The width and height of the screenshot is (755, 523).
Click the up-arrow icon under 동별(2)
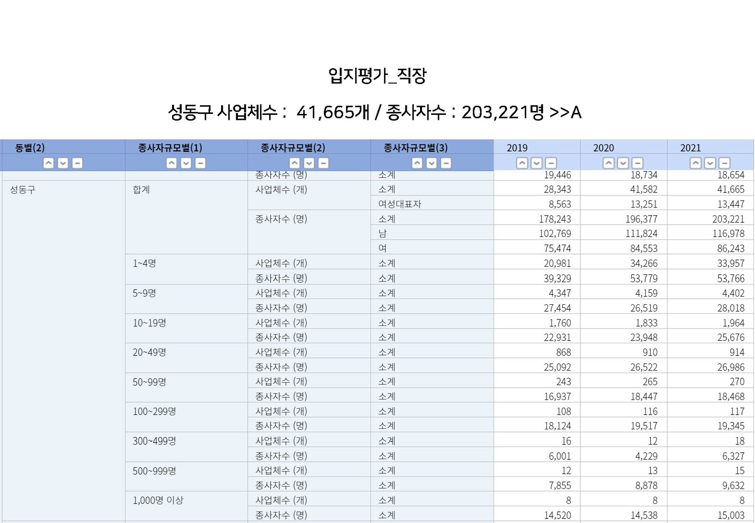click(49, 163)
